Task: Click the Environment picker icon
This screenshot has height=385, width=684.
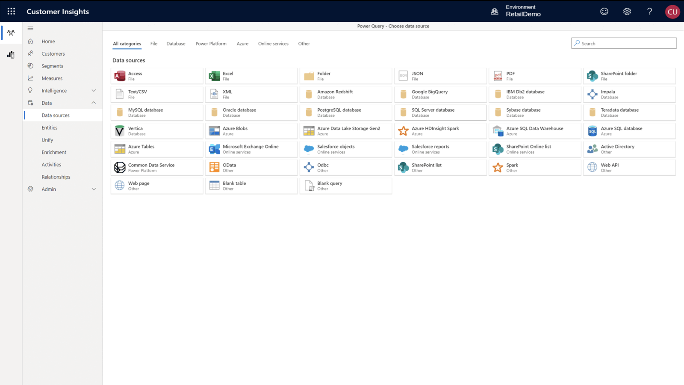Action: pos(495,12)
